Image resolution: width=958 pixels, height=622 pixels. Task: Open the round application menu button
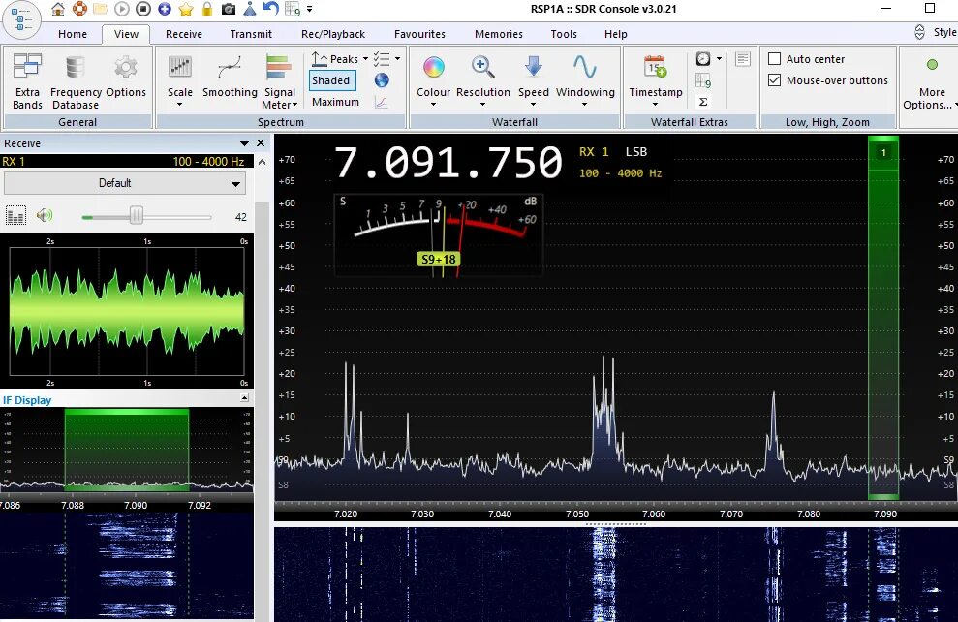click(x=21, y=19)
